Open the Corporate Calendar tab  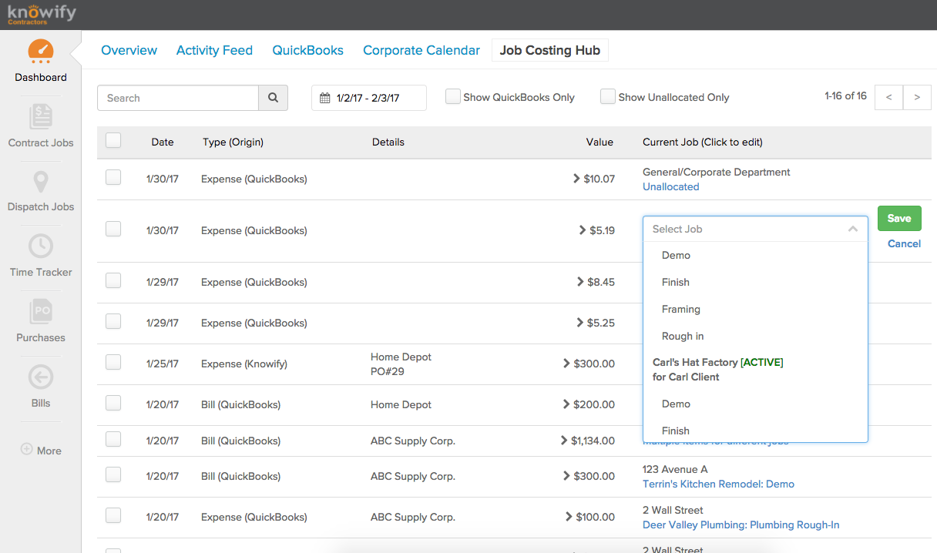click(x=421, y=50)
